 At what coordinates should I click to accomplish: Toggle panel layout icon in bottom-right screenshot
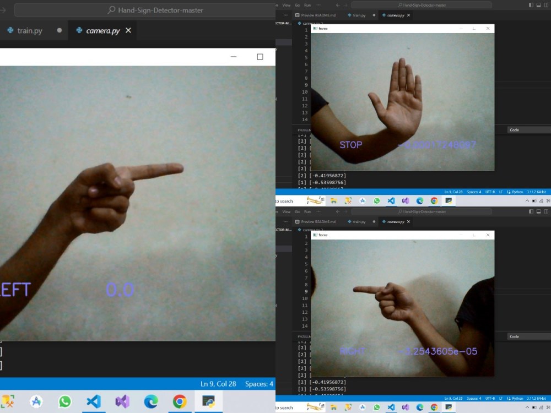[538, 211]
